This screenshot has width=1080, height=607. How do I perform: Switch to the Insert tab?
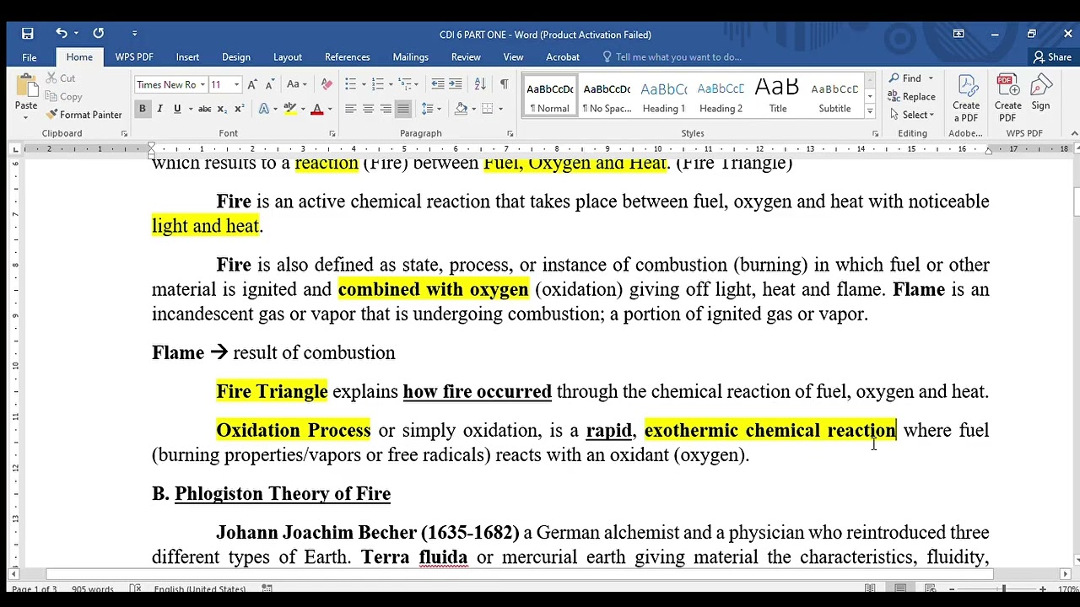coord(187,57)
